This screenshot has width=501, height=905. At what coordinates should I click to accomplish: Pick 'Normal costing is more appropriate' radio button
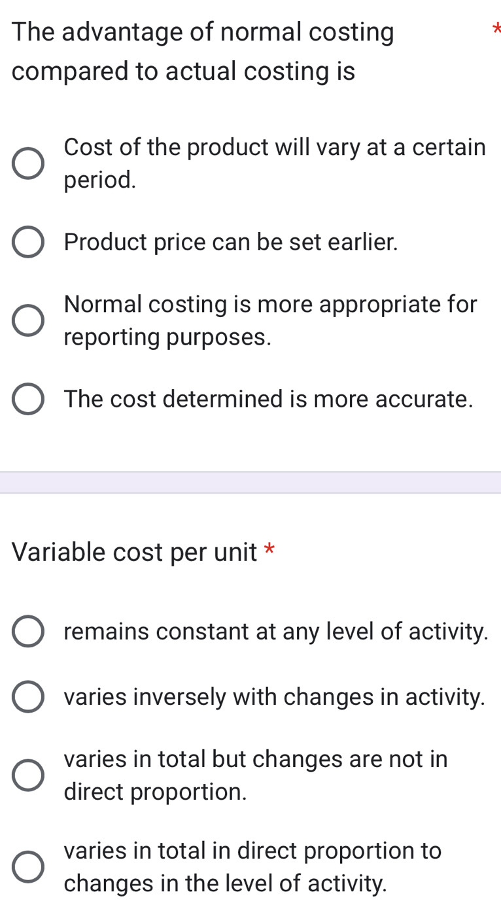(x=29, y=320)
